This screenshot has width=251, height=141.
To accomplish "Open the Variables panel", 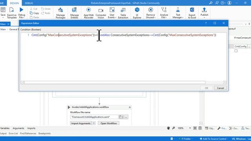I will pyautogui.click(x=5, y=128).
